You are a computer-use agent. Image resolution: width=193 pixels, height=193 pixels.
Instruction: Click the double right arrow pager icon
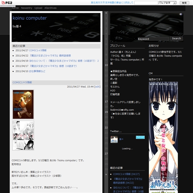(106, 174)
